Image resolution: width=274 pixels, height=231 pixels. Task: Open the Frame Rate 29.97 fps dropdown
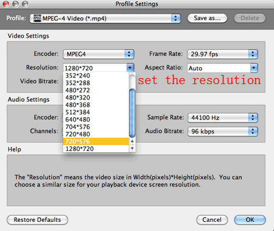pos(223,54)
